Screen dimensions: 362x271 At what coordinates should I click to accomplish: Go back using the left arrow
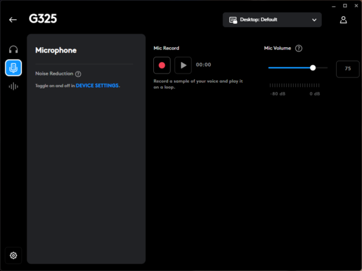click(x=13, y=20)
